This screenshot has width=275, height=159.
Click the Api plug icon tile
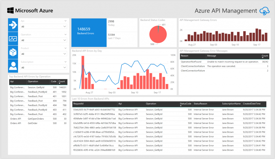[x=13, y=25]
